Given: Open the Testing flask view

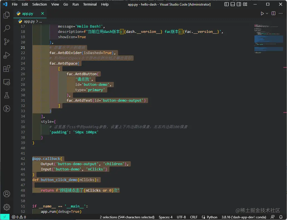Looking at the screenshot, I should [x=7, y=95].
